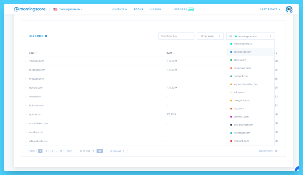This screenshot has width=303, height=175.
Task: Open the morningscore.io domain dropdown in the header
Action: [71, 9]
